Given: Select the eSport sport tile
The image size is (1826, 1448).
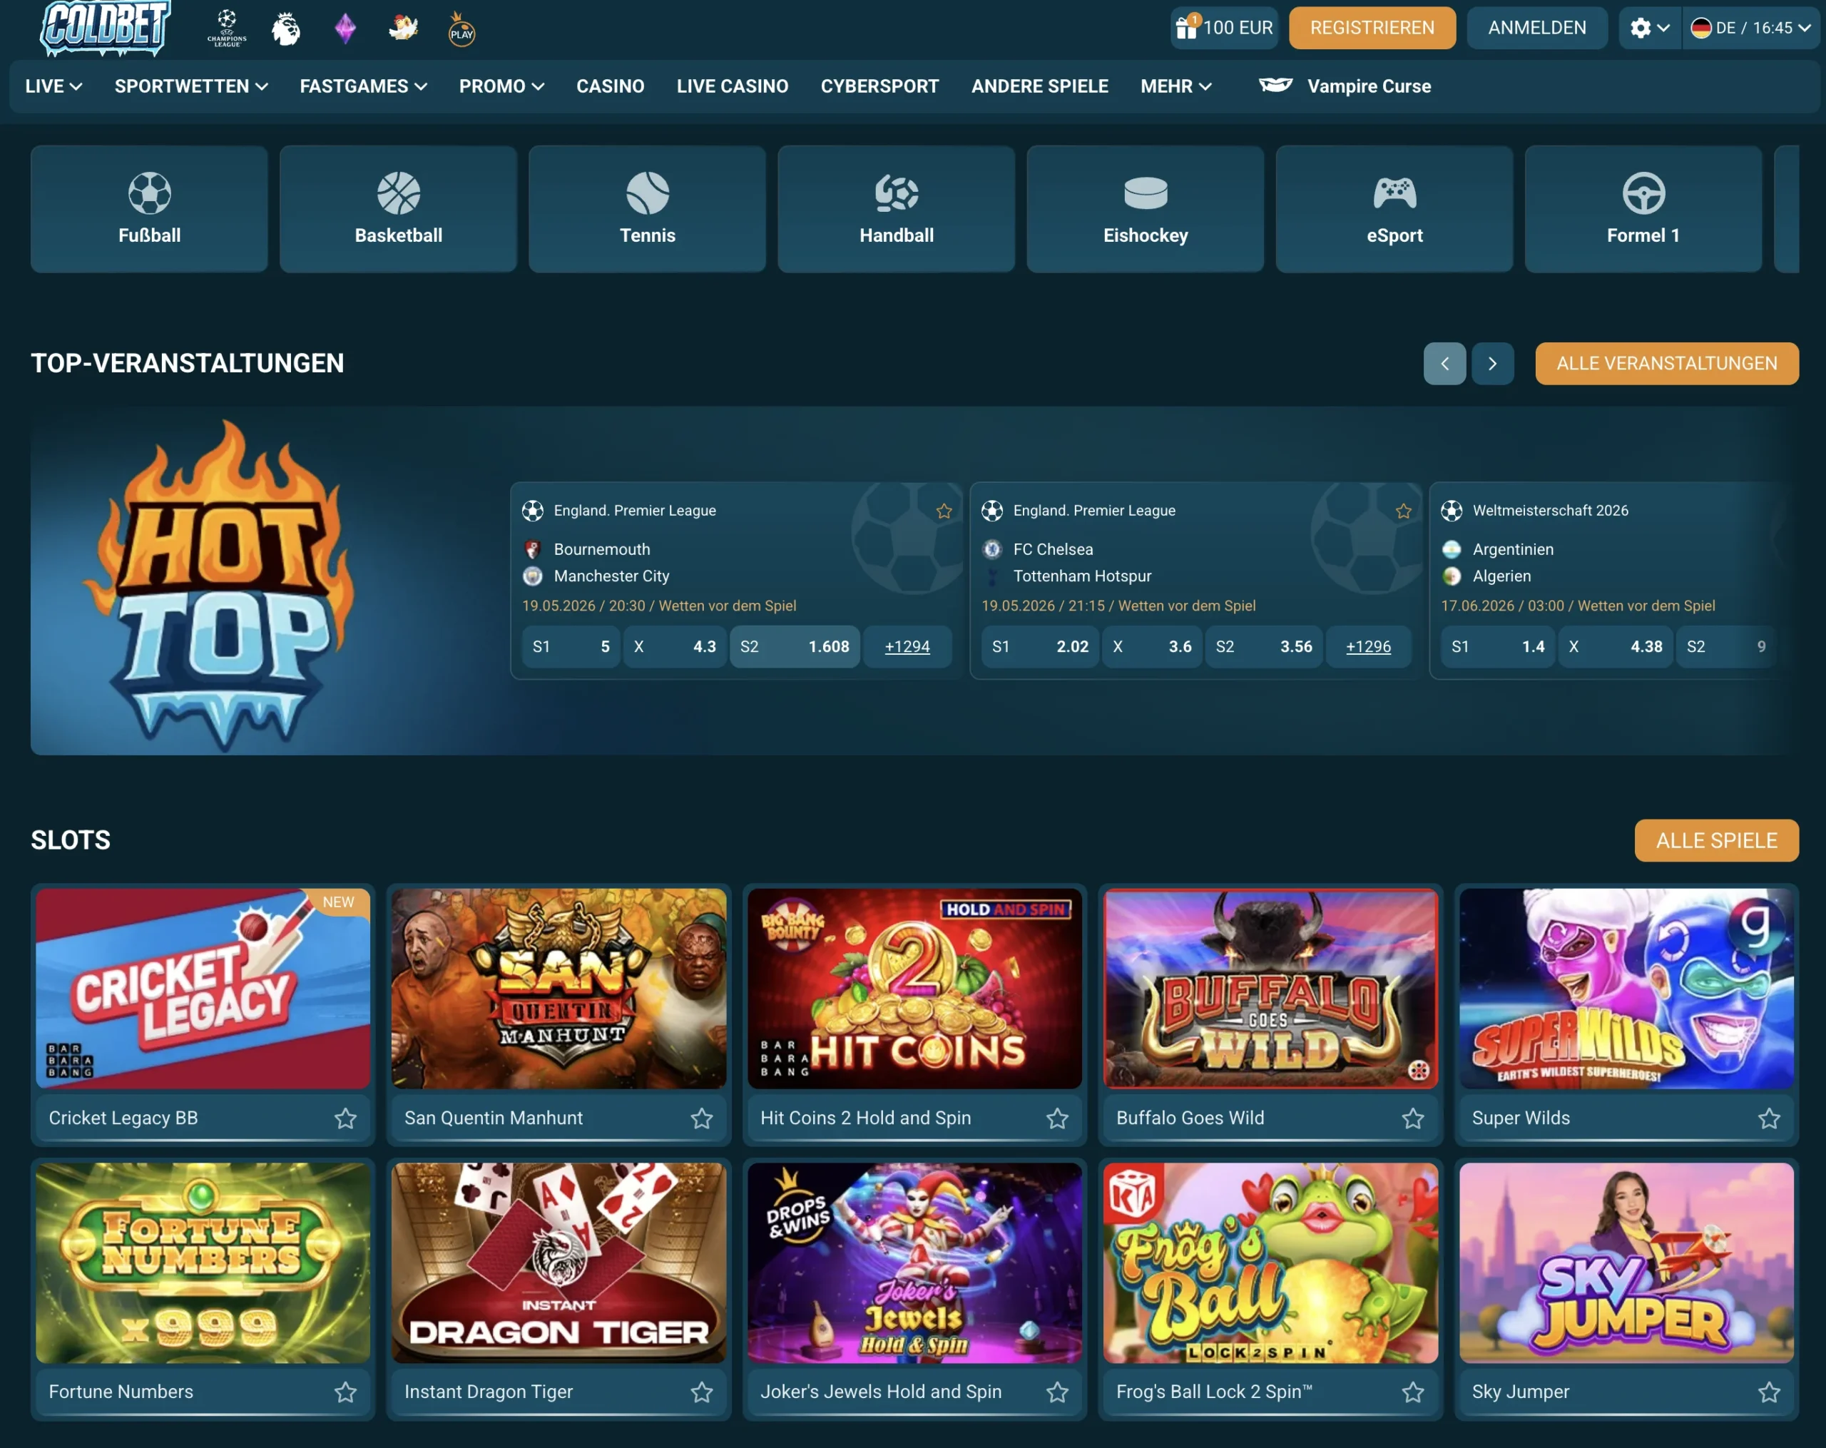Looking at the screenshot, I should click(1394, 209).
